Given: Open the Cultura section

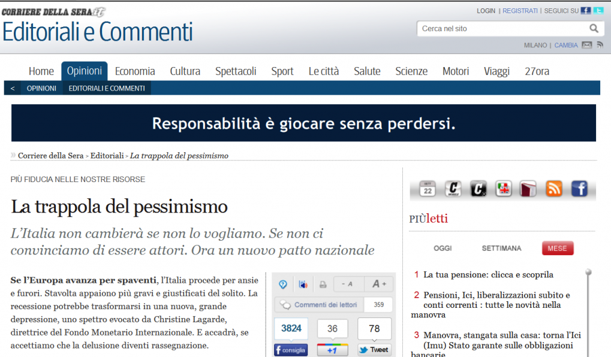Looking at the screenshot, I should pyautogui.click(x=185, y=71).
